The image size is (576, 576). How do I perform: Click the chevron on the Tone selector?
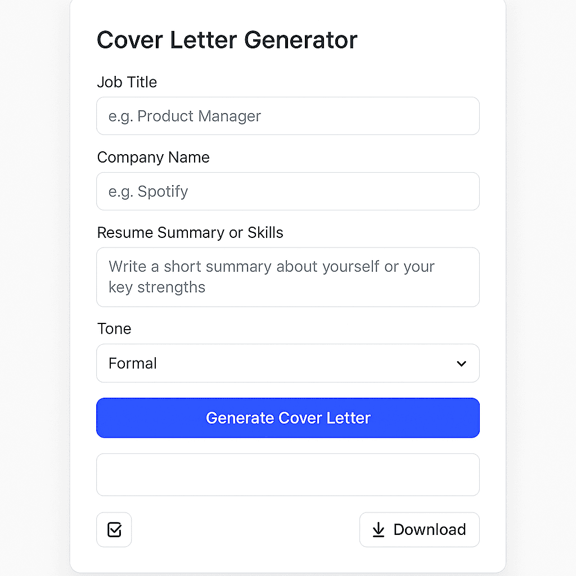click(x=461, y=363)
